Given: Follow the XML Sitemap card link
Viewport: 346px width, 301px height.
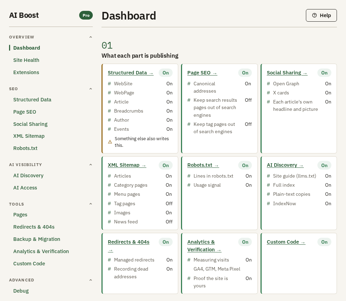Looking at the screenshot, I should click(127, 165).
